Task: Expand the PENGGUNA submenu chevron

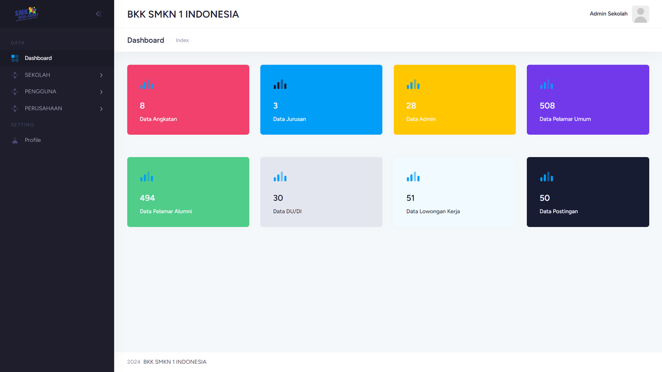Action: [101, 92]
